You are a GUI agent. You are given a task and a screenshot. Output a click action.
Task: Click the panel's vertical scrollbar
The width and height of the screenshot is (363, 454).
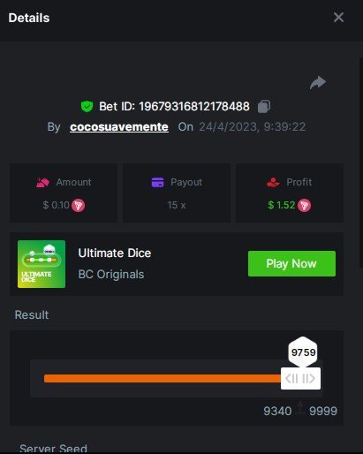coord(361,163)
